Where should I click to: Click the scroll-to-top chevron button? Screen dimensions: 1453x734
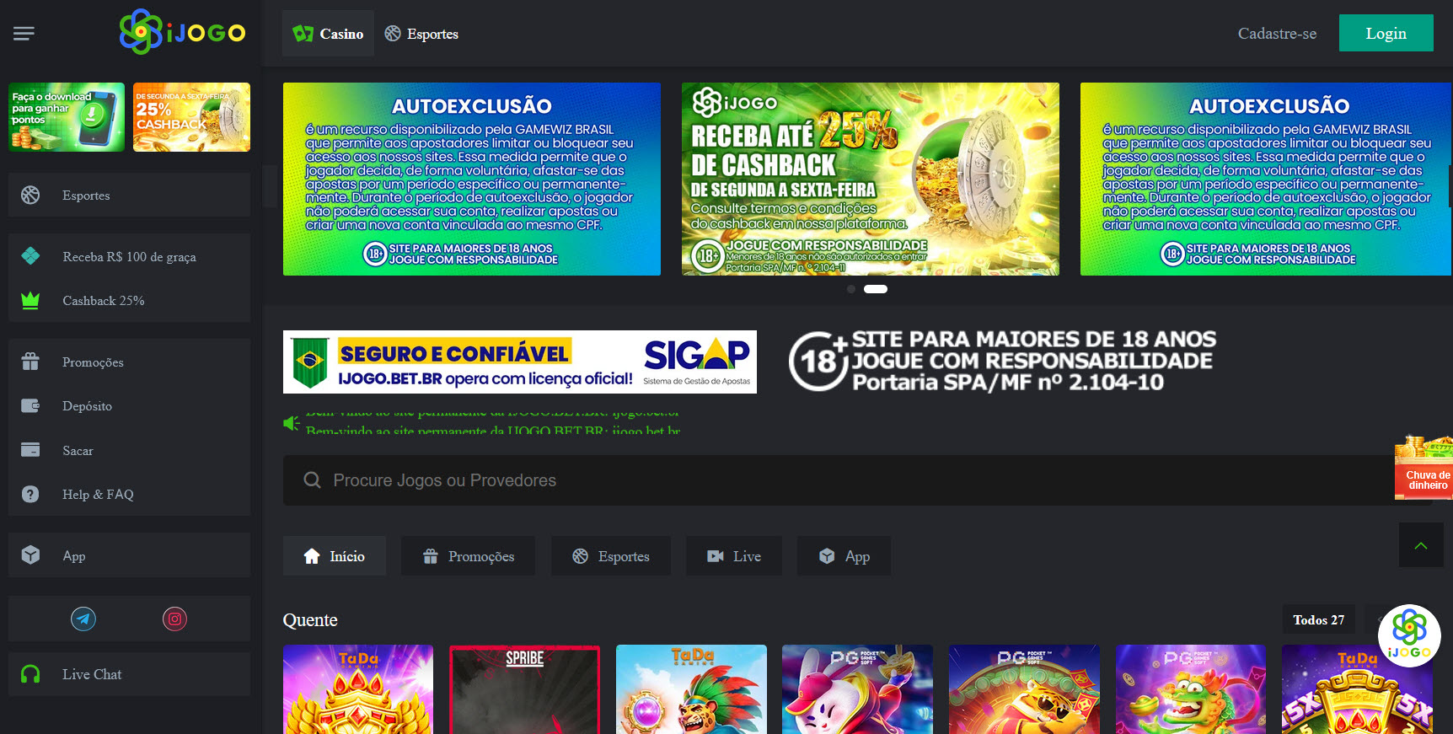click(1420, 545)
